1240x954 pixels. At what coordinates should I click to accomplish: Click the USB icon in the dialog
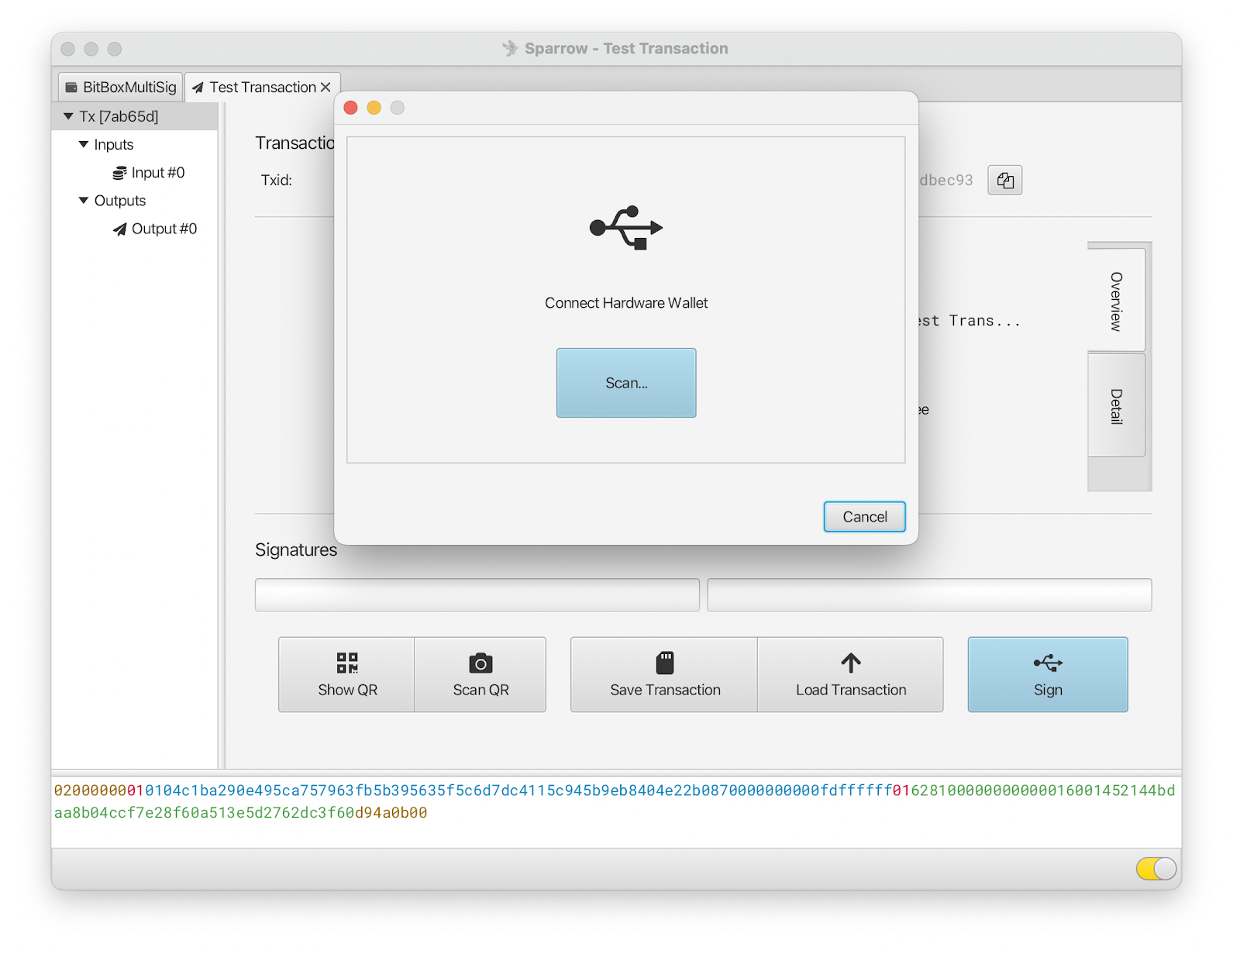pyautogui.click(x=626, y=228)
